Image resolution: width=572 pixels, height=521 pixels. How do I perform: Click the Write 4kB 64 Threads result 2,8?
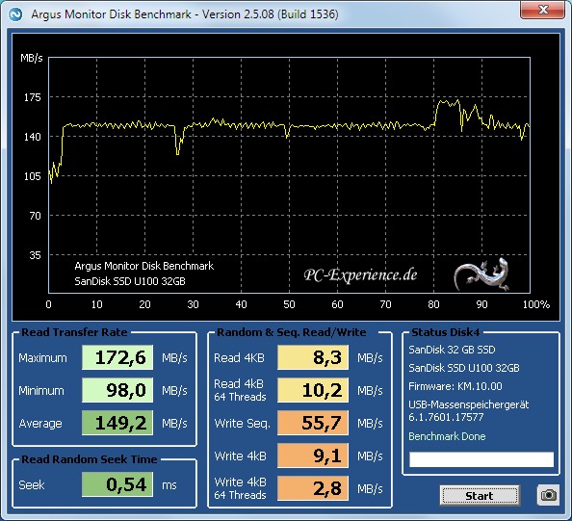(x=313, y=488)
